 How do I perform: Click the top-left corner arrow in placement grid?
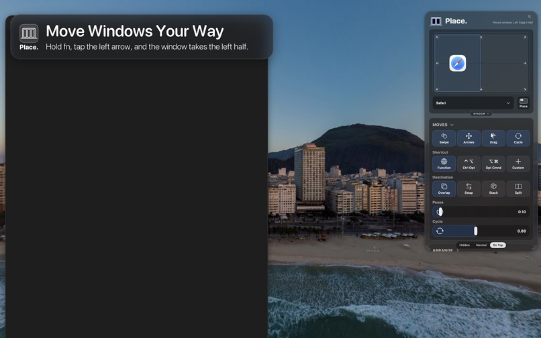point(437,38)
